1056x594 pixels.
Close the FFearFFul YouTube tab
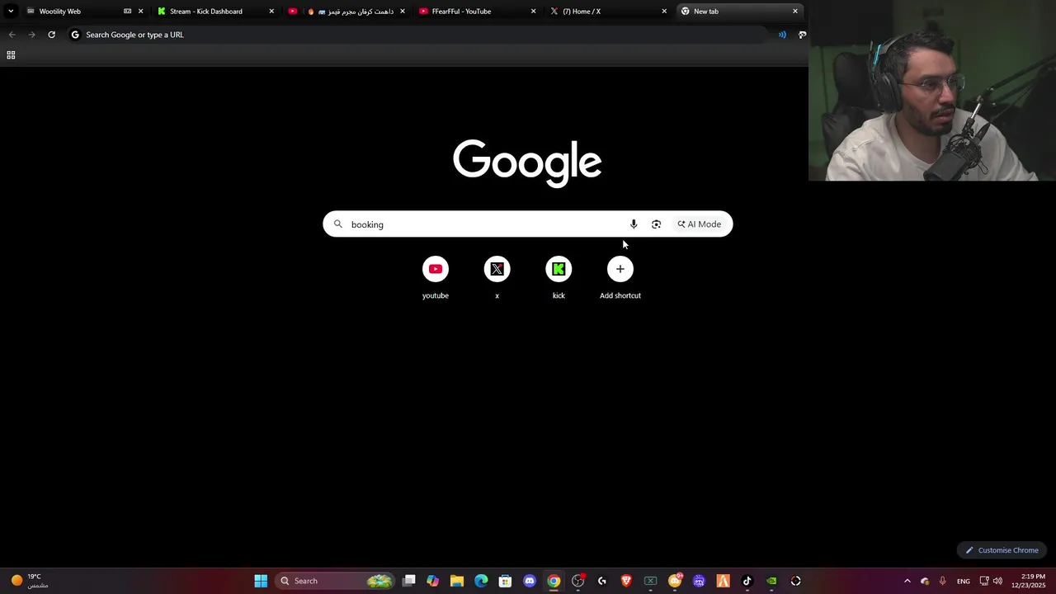point(533,12)
